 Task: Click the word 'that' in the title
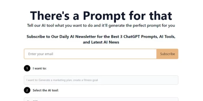pos(160,16)
